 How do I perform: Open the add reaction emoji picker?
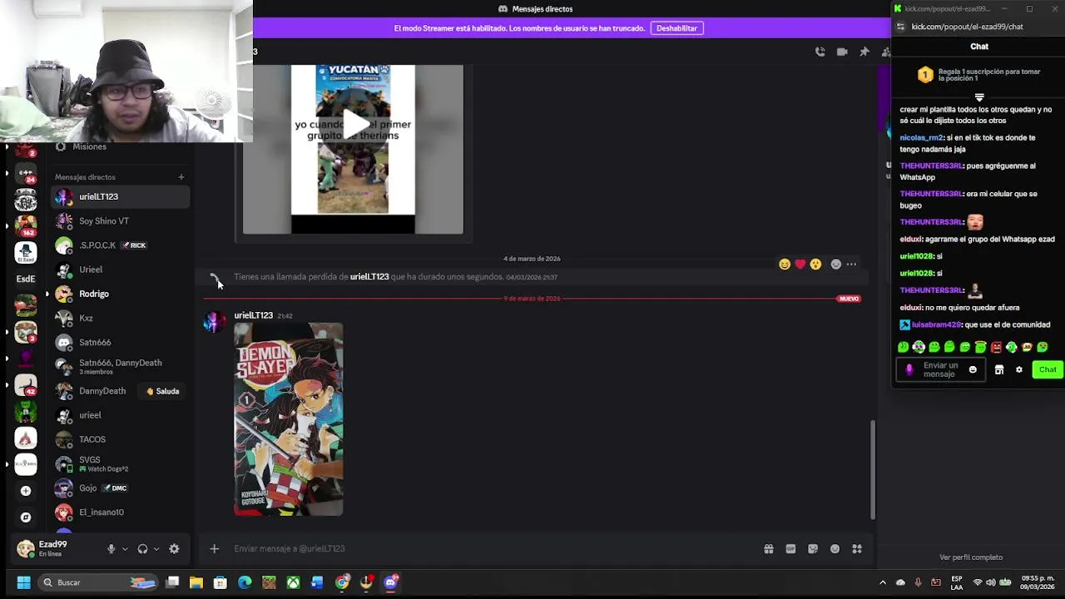[836, 265]
